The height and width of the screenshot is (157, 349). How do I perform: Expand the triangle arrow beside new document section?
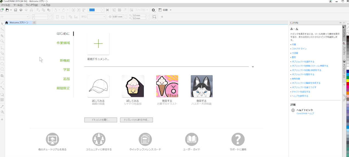click(253, 67)
